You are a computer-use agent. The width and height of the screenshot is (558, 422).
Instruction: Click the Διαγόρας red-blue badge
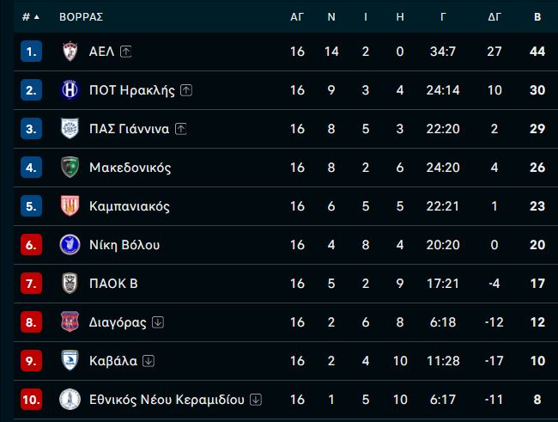point(70,321)
